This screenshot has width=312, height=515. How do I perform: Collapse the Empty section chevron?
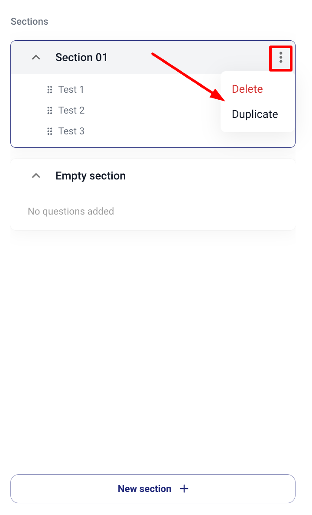click(x=36, y=176)
